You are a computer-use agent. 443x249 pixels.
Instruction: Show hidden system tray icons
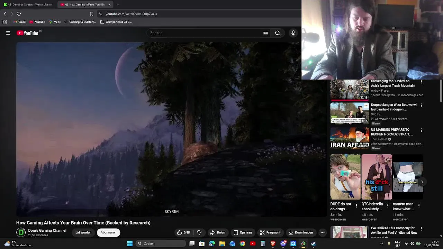pos(381,243)
